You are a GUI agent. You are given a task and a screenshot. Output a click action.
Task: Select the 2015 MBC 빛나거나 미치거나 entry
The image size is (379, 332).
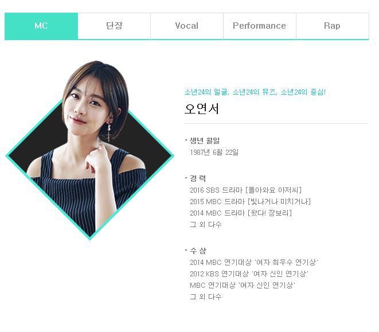tap(251, 201)
